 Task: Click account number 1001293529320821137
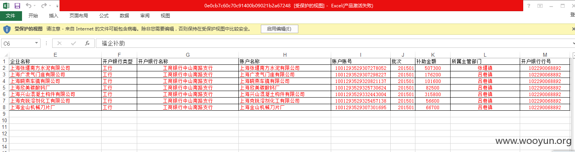pyautogui.click(x=361, y=81)
